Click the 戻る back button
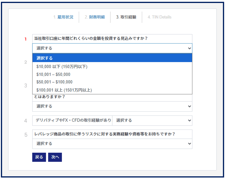The height and width of the screenshot is (179, 225). (39, 157)
